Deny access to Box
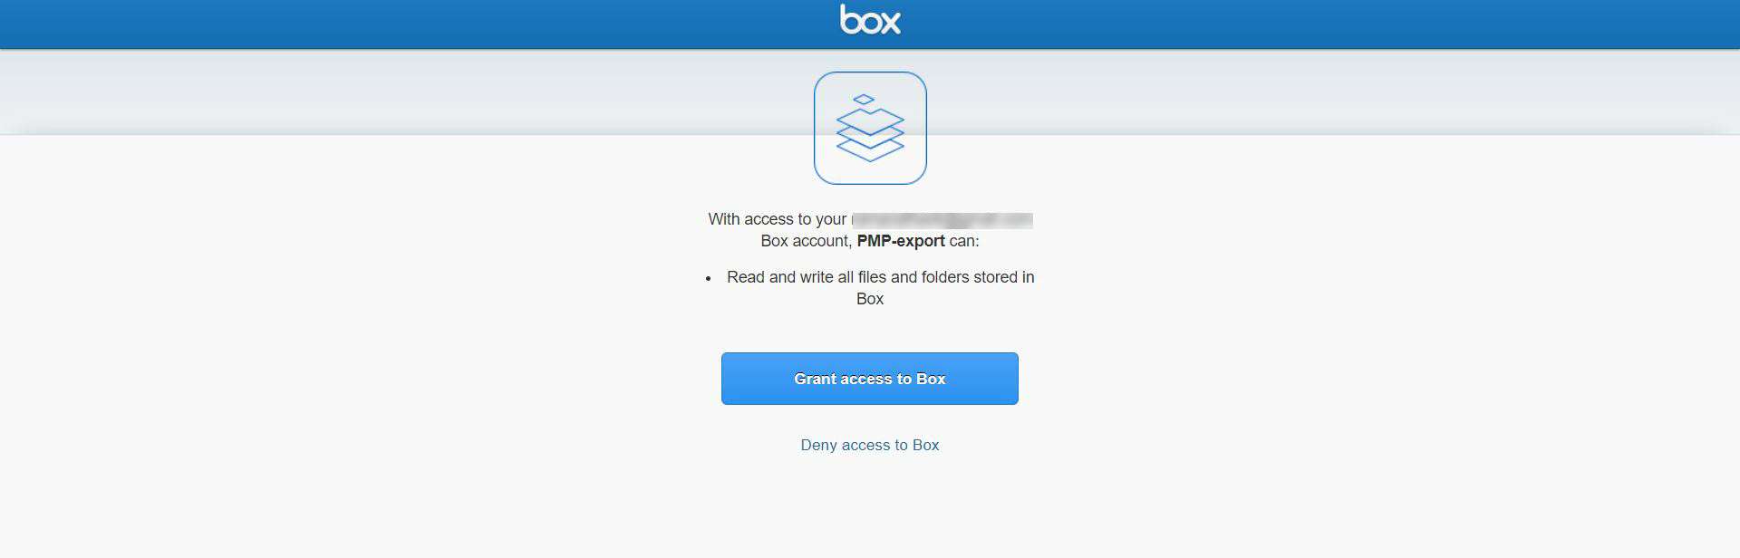1740x558 pixels. (x=870, y=445)
